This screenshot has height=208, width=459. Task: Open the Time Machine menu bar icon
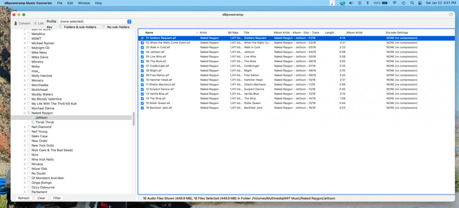(x=403, y=3)
